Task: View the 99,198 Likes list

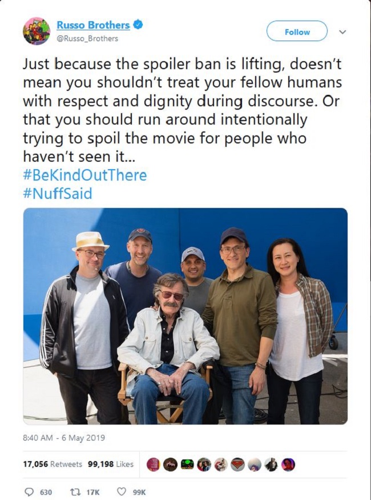Action: 111,464
